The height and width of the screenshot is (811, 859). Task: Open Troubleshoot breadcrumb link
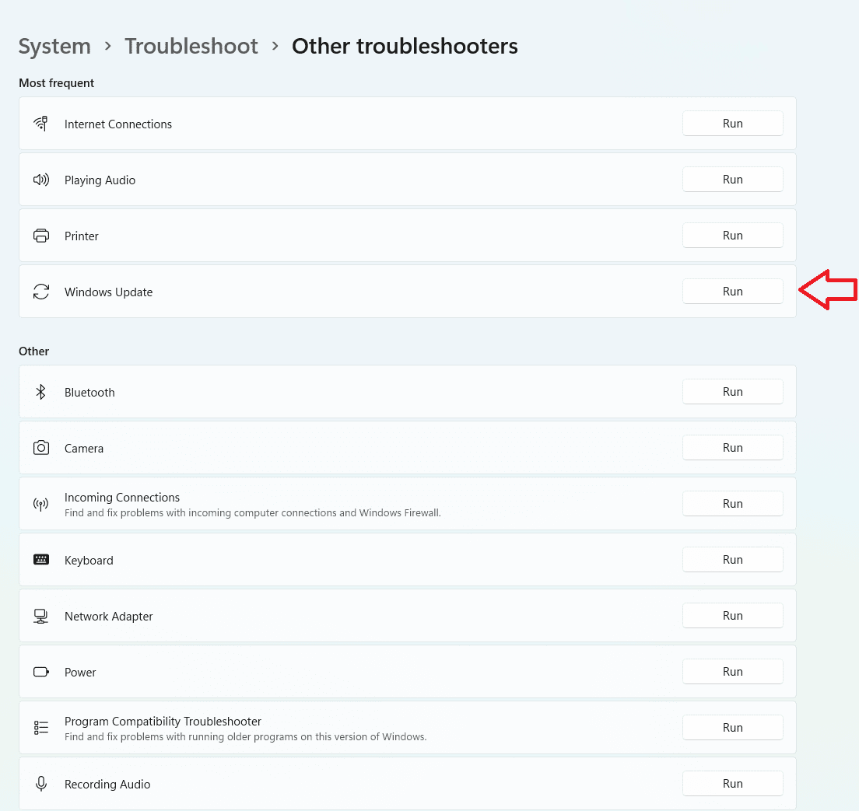[191, 47]
